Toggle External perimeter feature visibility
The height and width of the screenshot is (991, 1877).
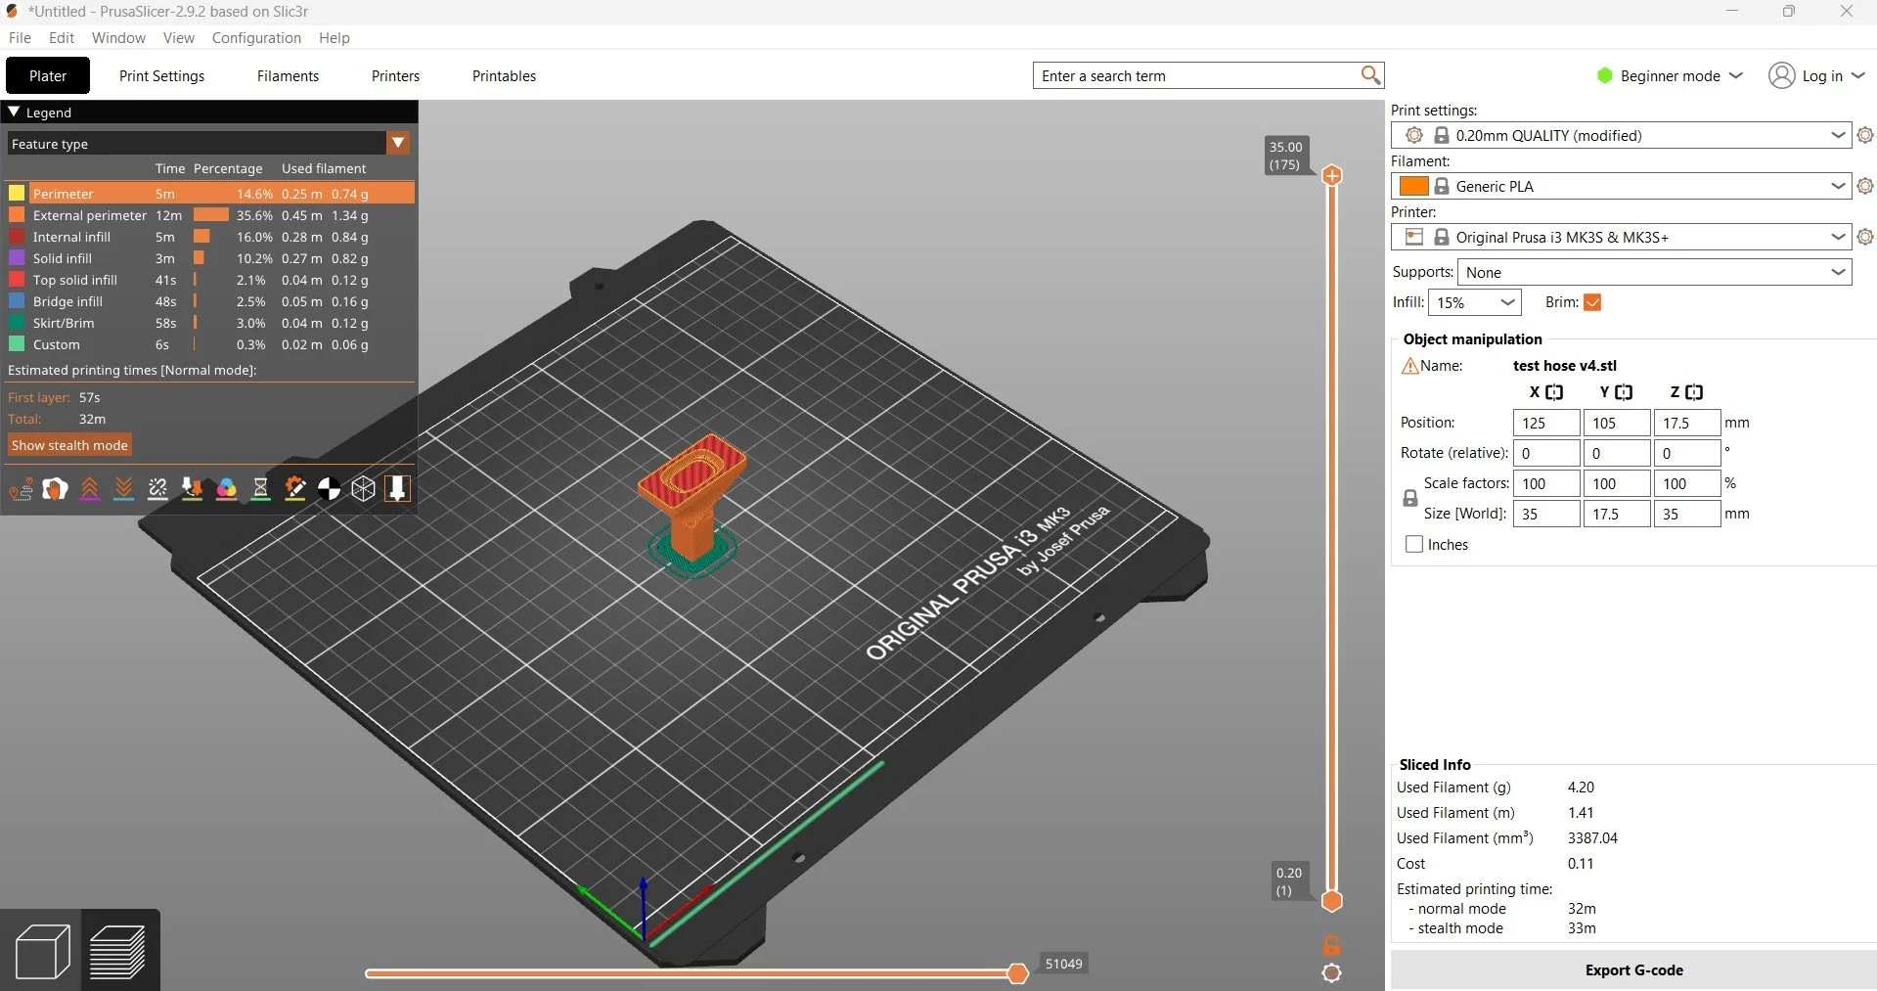click(17, 215)
